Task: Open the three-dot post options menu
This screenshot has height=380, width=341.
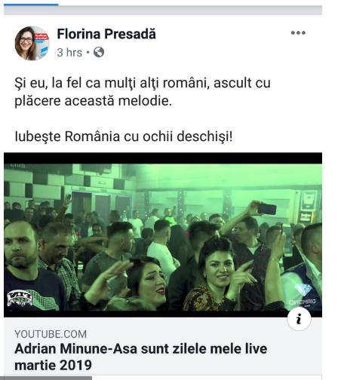Action: point(298,33)
